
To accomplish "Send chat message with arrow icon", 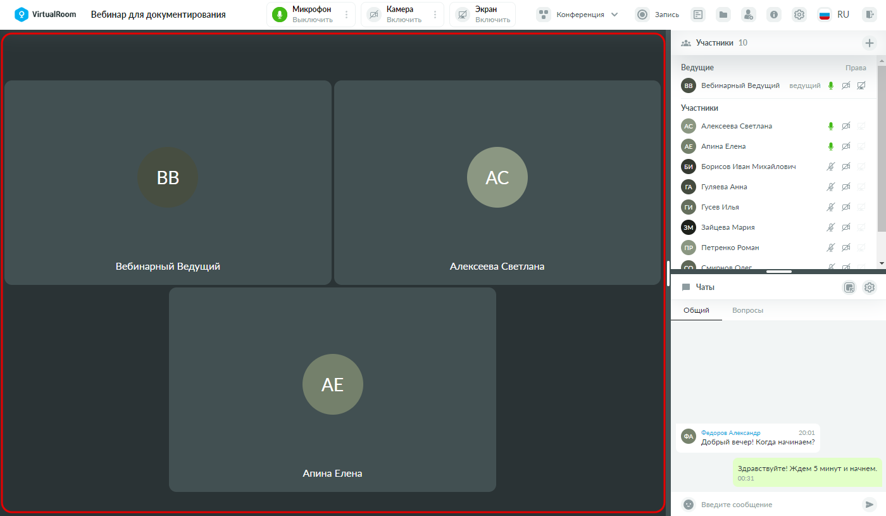I will [x=869, y=505].
